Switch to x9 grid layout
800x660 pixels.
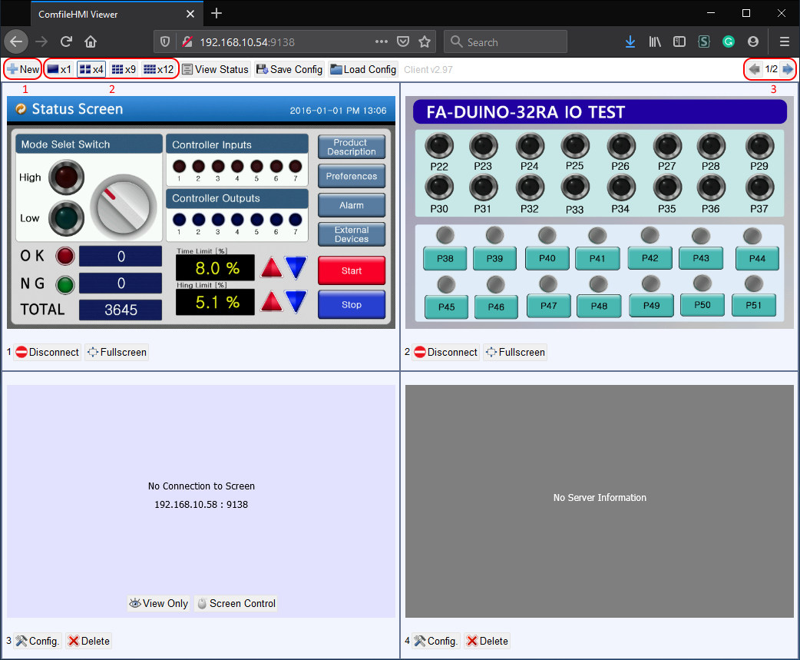[123, 69]
